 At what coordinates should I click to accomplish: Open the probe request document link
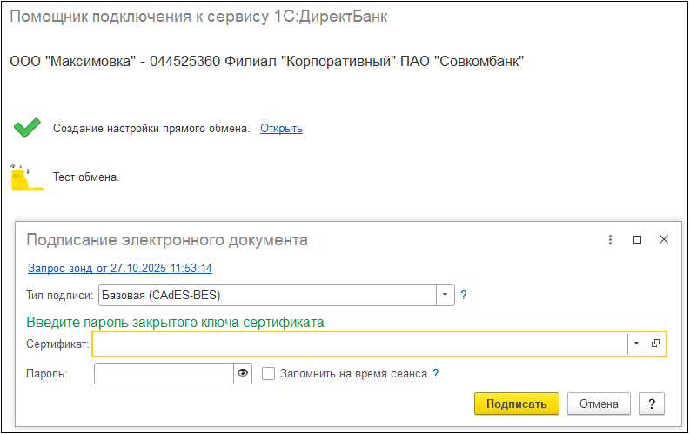(120, 268)
